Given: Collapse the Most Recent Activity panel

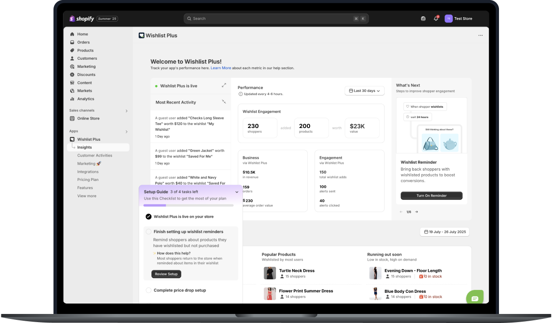Looking at the screenshot, I should pyautogui.click(x=224, y=102).
